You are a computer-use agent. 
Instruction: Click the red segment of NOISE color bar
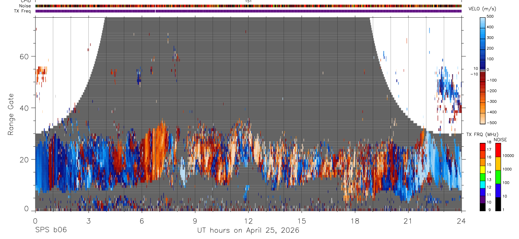498,150
